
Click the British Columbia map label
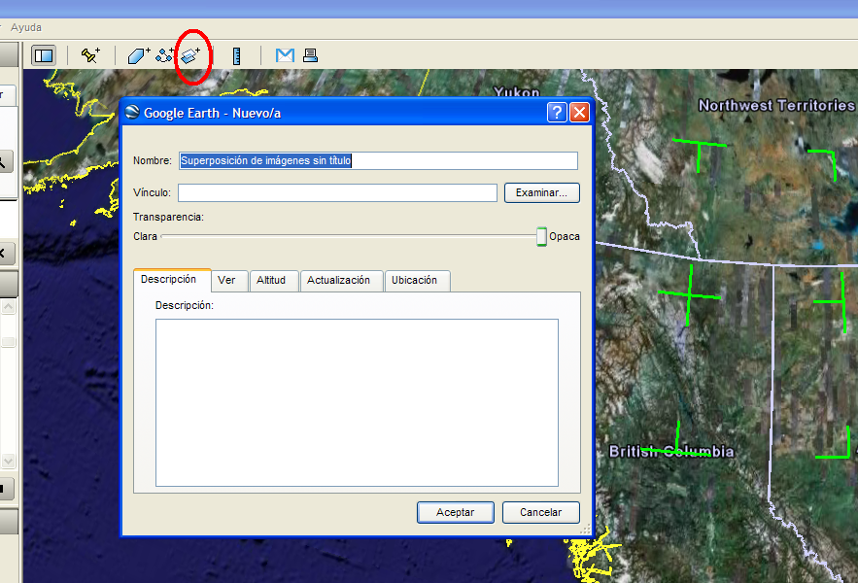click(x=671, y=452)
